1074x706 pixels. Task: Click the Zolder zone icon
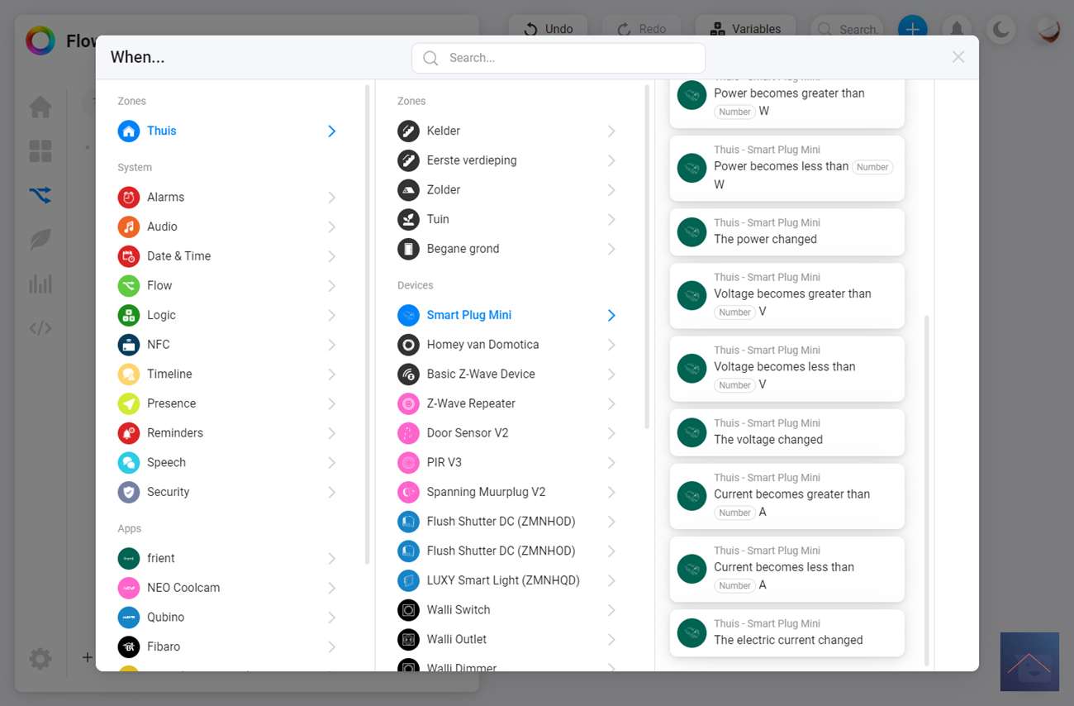pos(408,190)
